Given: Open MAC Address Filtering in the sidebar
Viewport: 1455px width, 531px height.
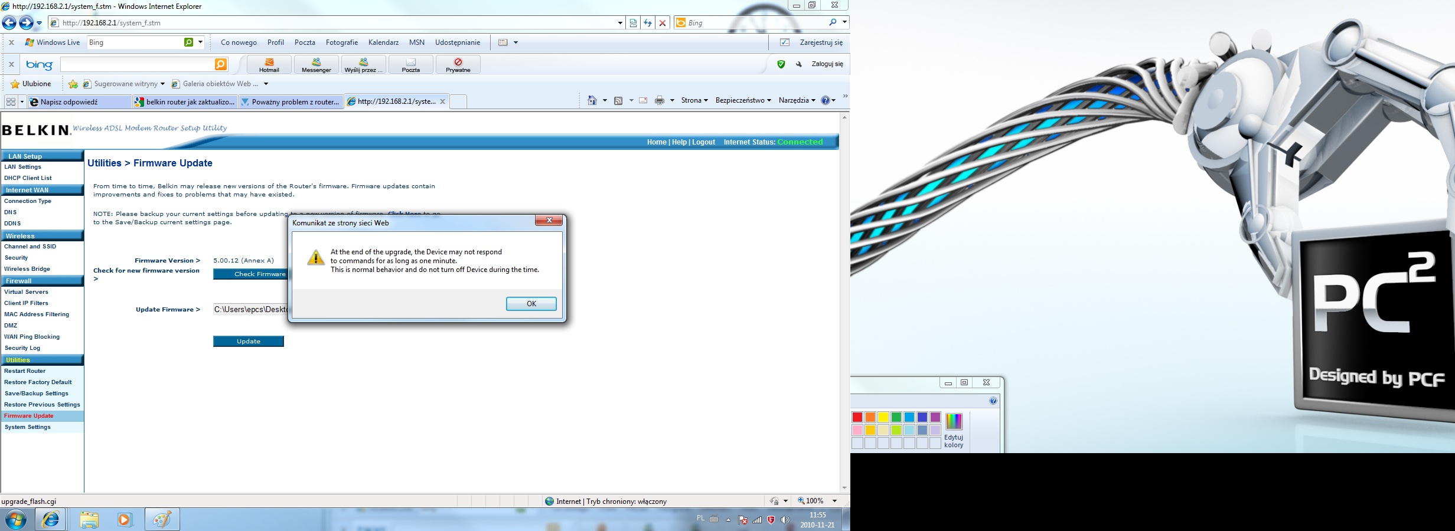Looking at the screenshot, I should click(x=37, y=314).
